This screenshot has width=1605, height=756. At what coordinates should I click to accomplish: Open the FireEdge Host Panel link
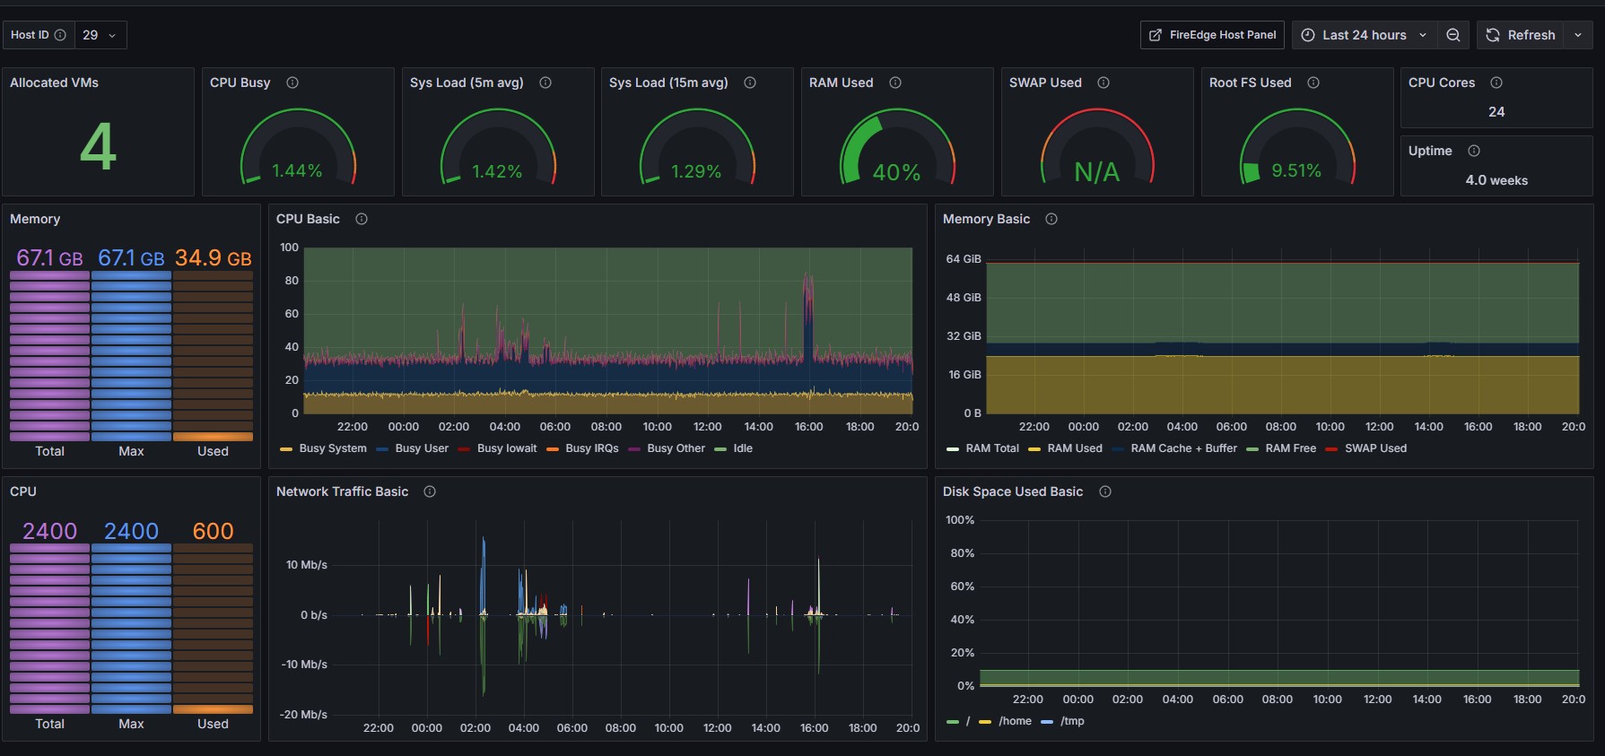pos(1212,35)
